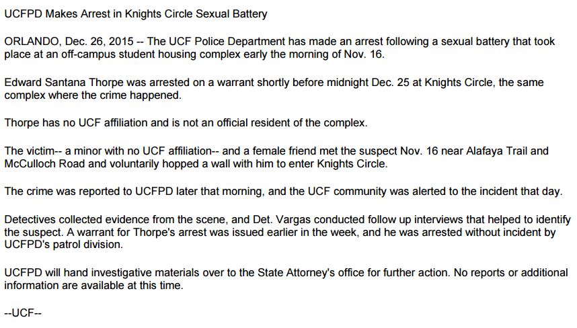Viewport: 577px width, 328px height.
Task: Click the sentence starting 'The crime was reported'
Action: [282, 191]
